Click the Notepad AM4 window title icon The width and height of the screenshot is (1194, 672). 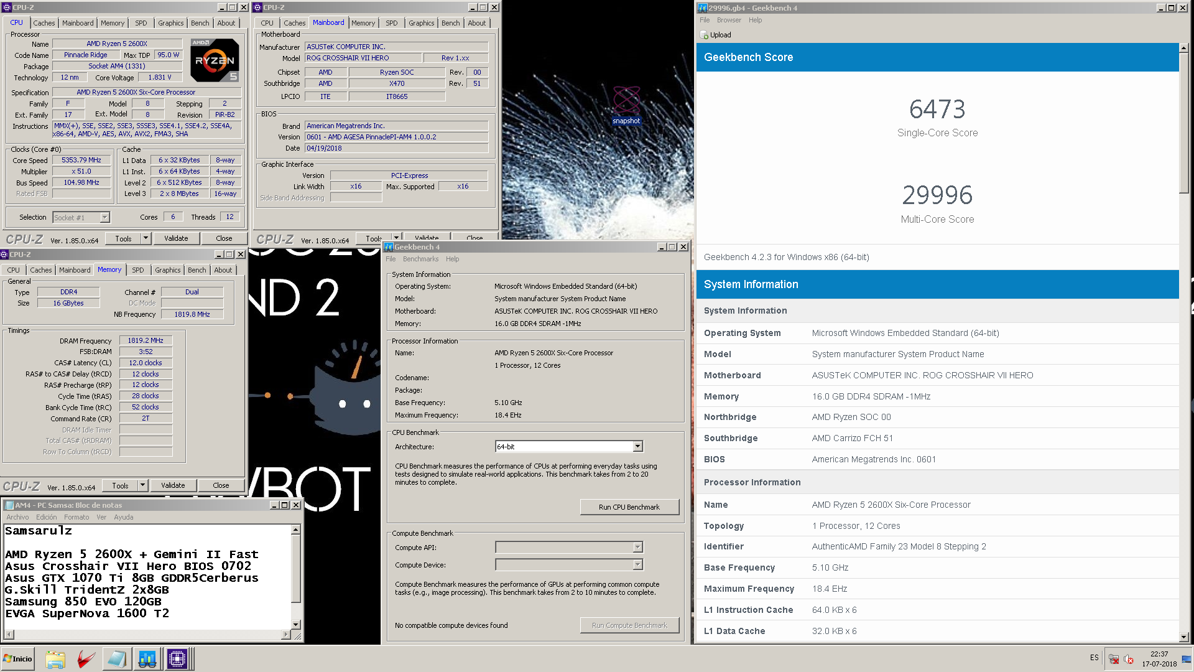coord(9,505)
